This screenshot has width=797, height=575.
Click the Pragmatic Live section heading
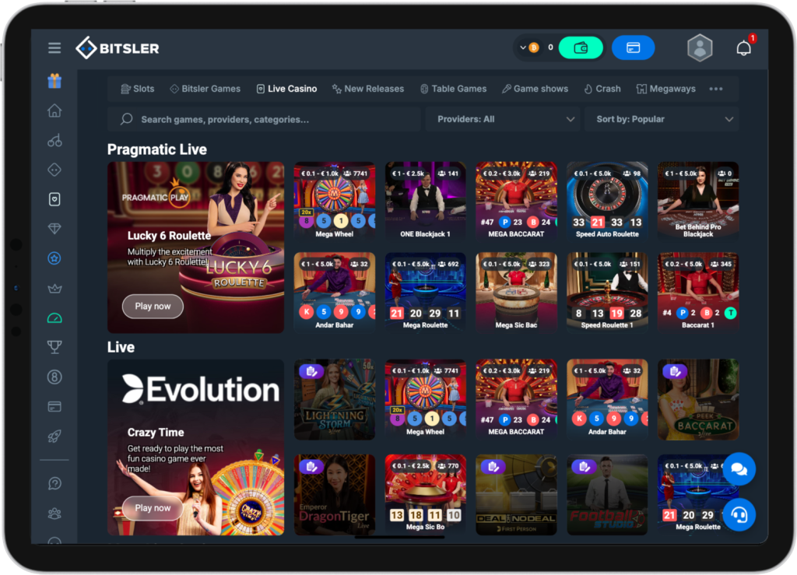click(x=157, y=149)
